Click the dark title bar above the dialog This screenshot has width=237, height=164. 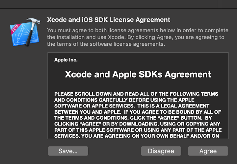coord(118,4)
